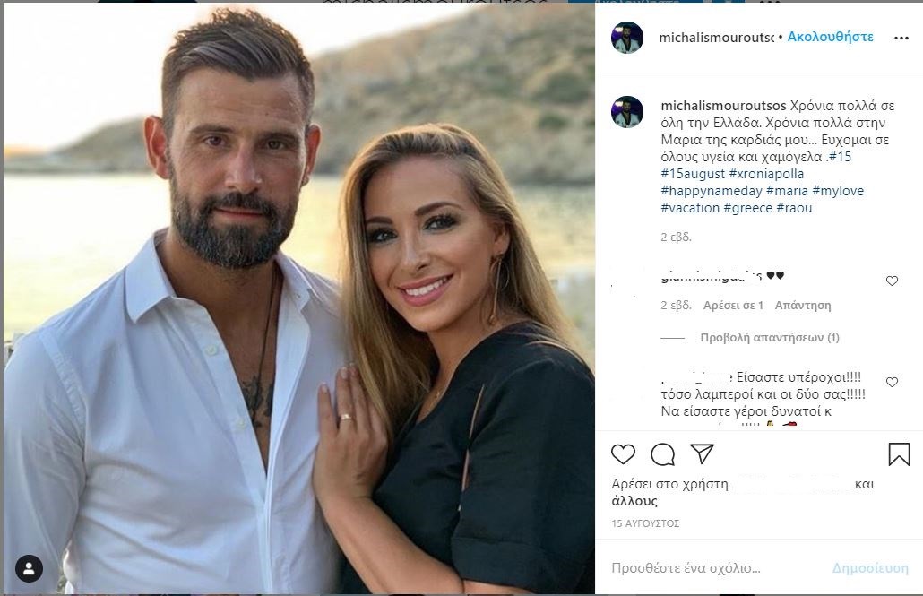Save the post with the bookmark icon

pyautogui.click(x=899, y=454)
